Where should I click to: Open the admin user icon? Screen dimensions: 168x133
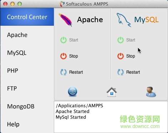tap(151, 92)
